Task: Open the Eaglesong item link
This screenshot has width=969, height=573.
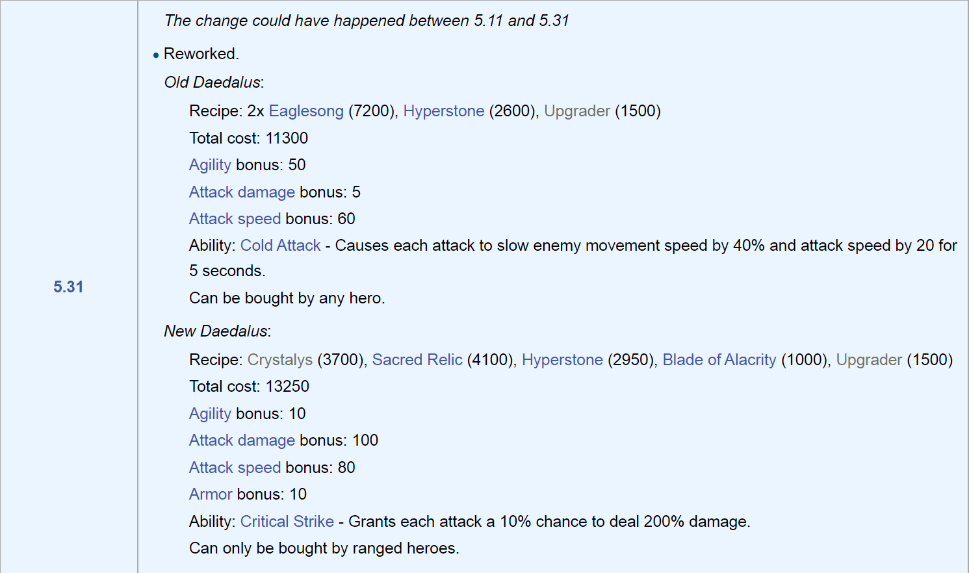Action: pyautogui.click(x=306, y=111)
